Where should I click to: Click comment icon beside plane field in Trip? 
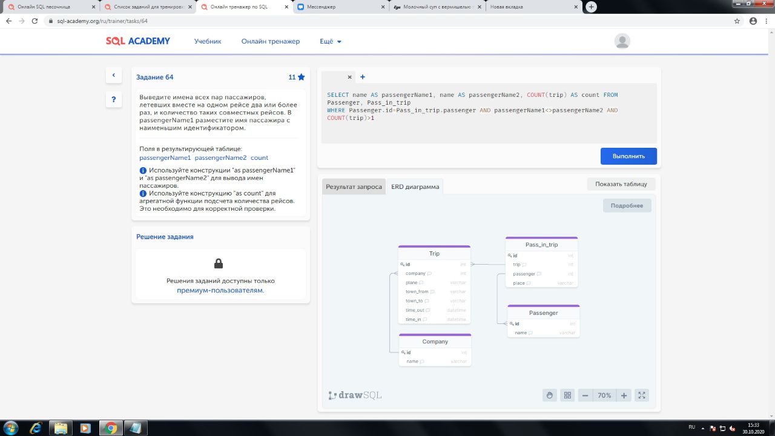point(421,283)
